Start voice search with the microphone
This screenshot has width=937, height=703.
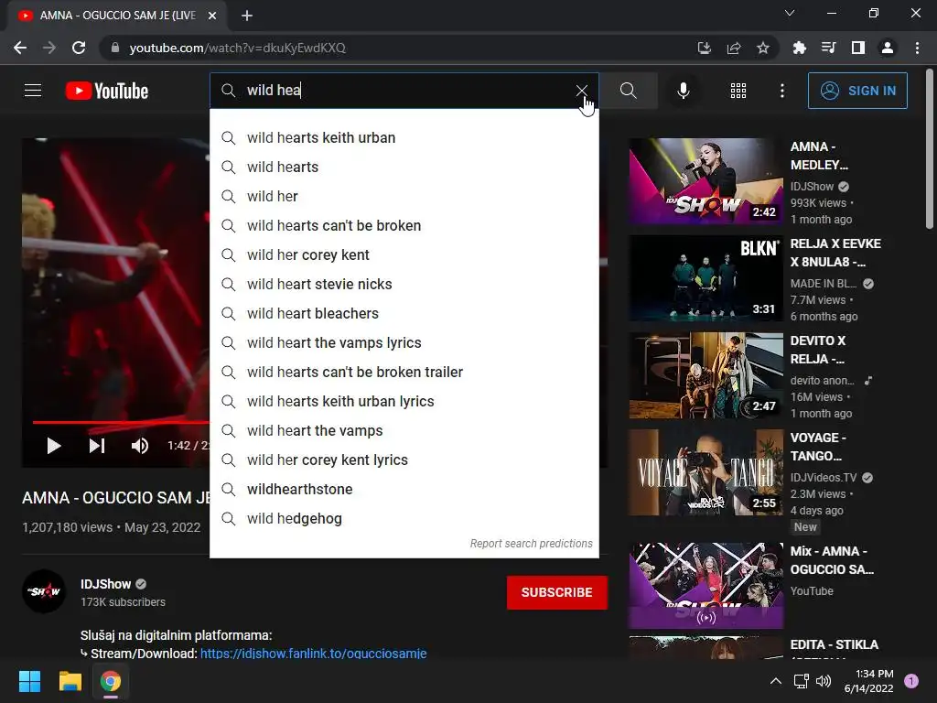point(683,91)
